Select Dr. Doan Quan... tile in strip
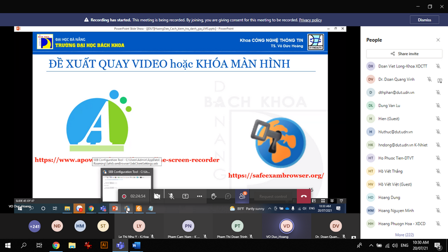Image resolution: width=448 pixels, height=252 pixels. pyautogui.click(x=336, y=226)
